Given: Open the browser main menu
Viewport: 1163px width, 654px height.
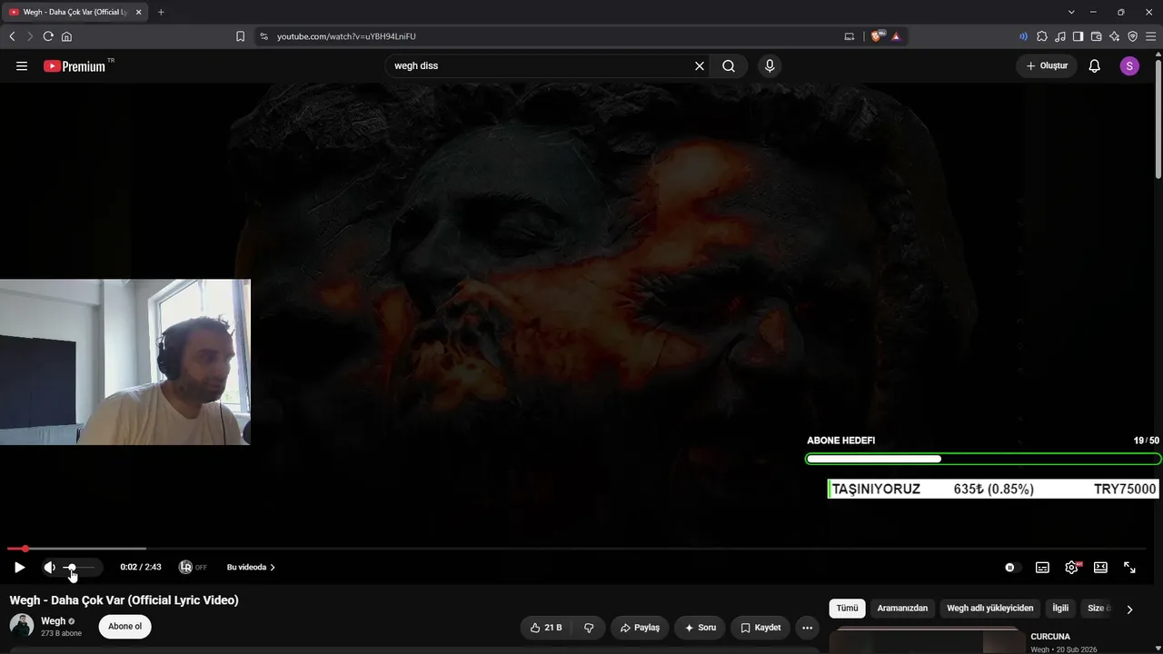Looking at the screenshot, I should pos(1151,36).
